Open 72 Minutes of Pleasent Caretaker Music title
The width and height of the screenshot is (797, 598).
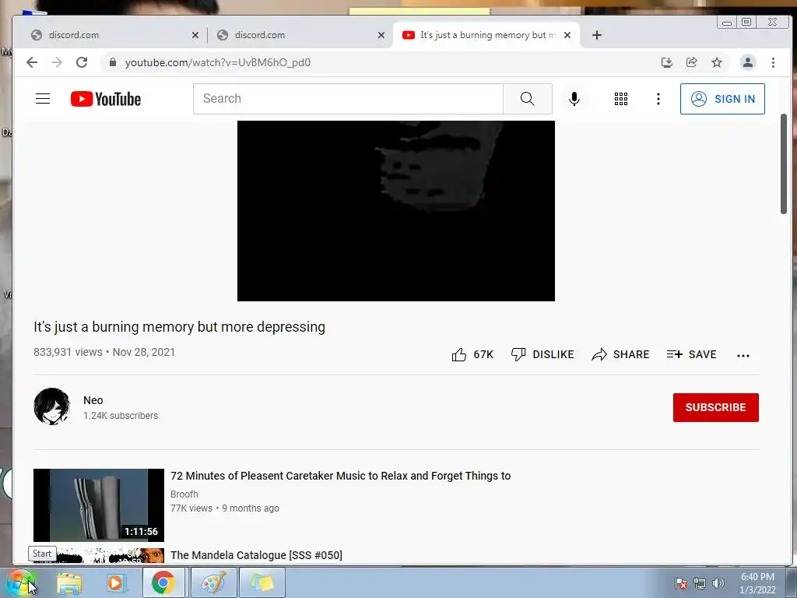pyautogui.click(x=341, y=476)
